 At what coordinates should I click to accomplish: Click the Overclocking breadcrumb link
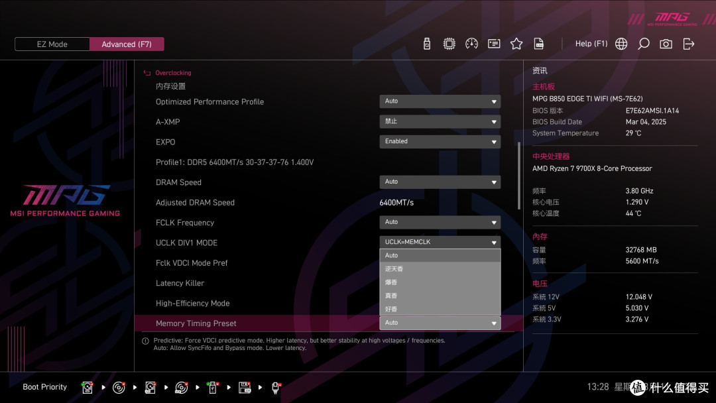(x=173, y=72)
